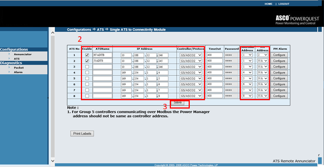Click ATSName field containing H7ADTB
The width and height of the screenshot is (324, 167).
click(102, 55)
